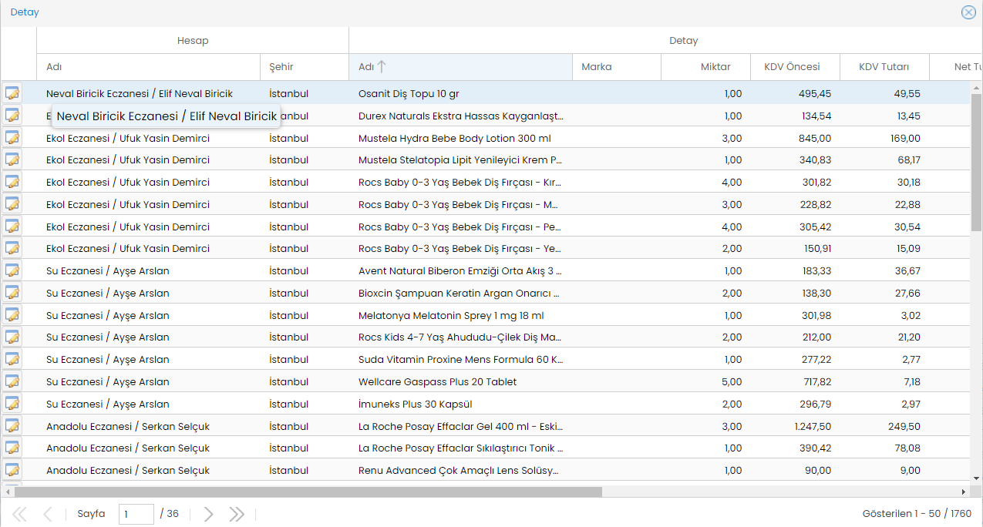Click the KDV Tutarı value 169,00

(x=904, y=138)
